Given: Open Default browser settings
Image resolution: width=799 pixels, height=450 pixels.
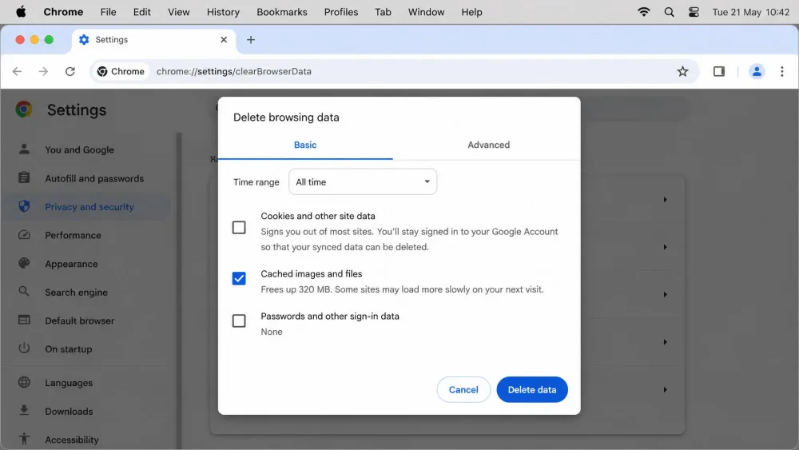Looking at the screenshot, I should [79, 321].
